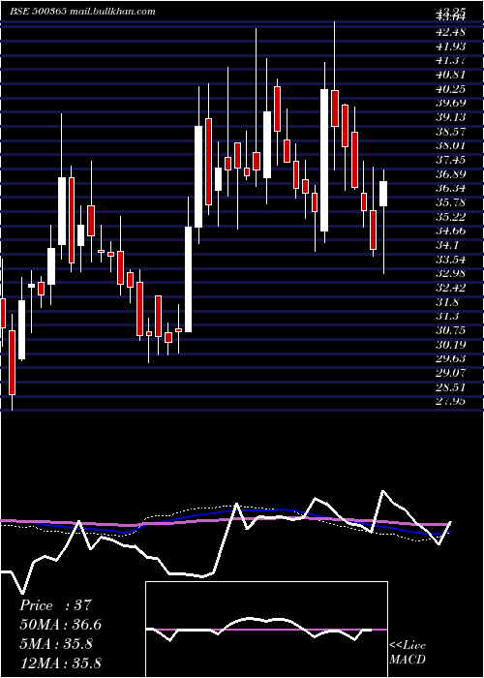Click the 39.13 price axis label
The height and width of the screenshot is (678, 484).
(x=451, y=117)
